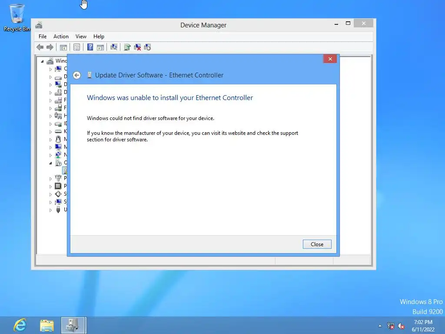Screen dimensions: 445x334
Task: Click the Device Manager title bar icon
Action: [39, 25]
